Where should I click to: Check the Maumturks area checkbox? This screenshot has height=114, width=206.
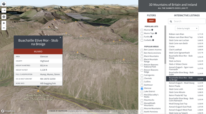pos(142,100)
